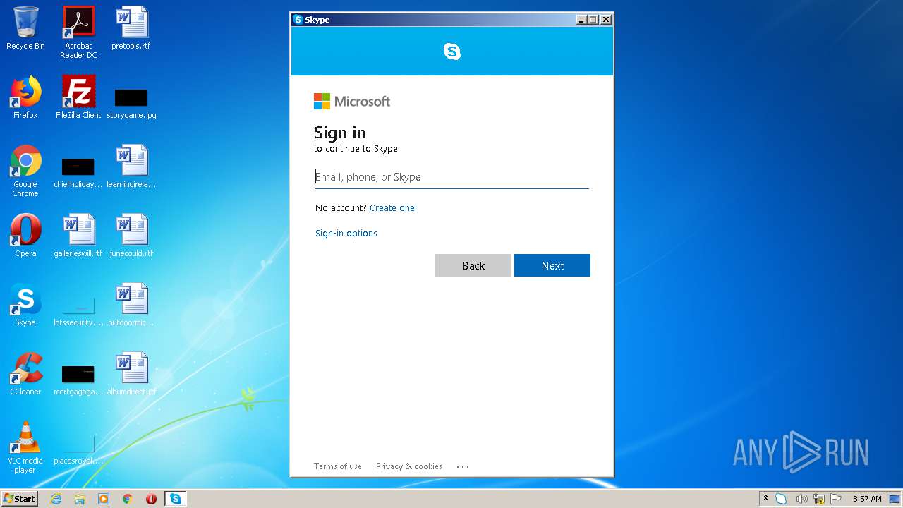Open Windows Explorer folder in taskbar

80,499
